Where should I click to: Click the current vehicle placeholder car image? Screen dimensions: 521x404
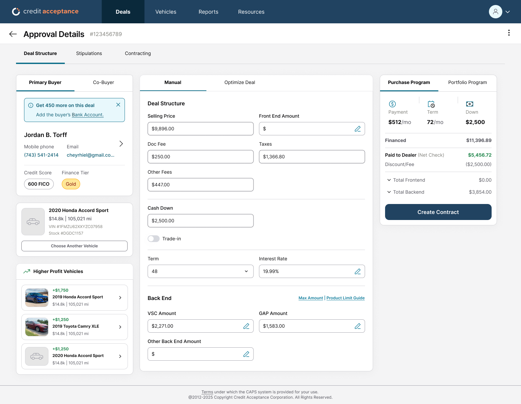coord(33,222)
